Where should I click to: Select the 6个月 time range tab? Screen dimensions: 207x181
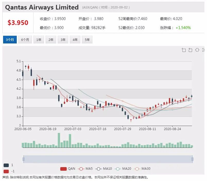pos(25,40)
